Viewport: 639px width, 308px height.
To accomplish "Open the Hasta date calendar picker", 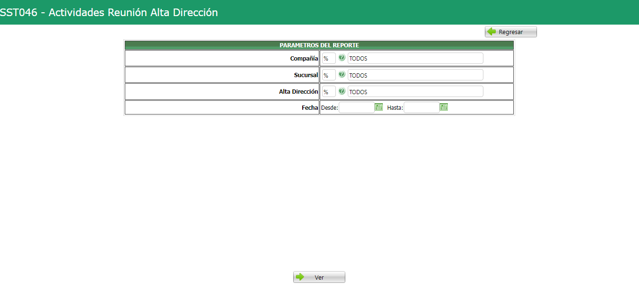I will point(444,107).
